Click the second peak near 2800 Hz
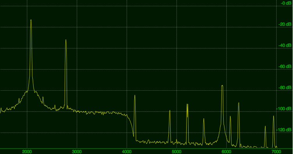The image size is (293, 154). (x=66, y=40)
